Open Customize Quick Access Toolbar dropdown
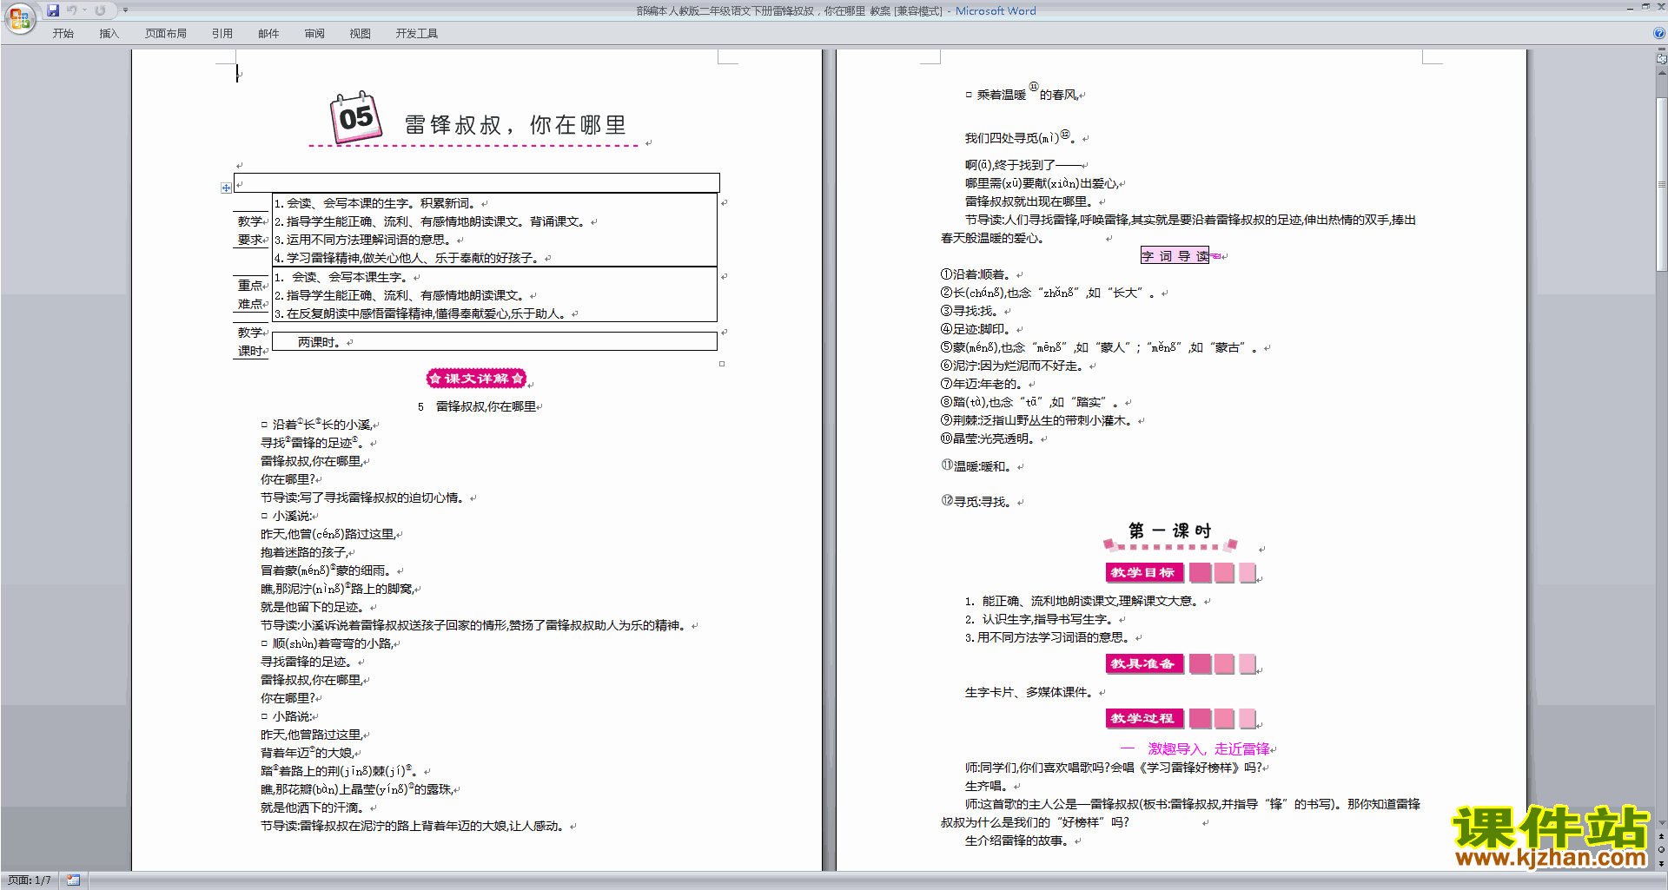Image resolution: width=1668 pixels, height=890 pixels. [125, 10]
